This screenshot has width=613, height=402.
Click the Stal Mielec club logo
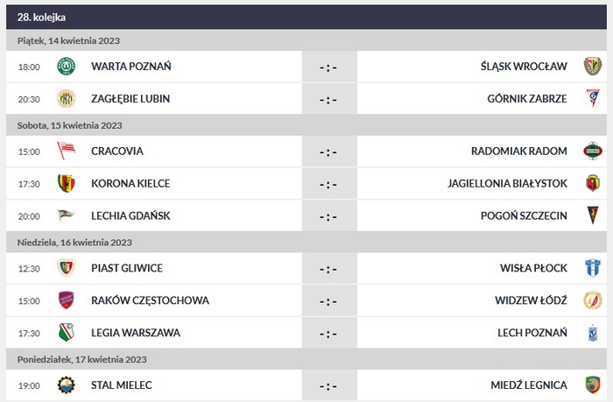(66, 384)
